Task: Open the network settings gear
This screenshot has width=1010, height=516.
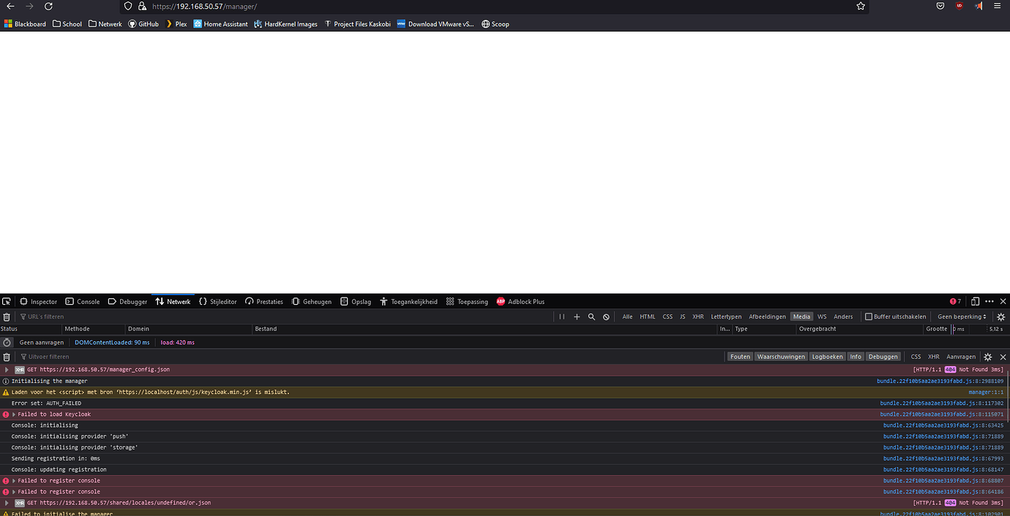Action: pyautogui.click(x=1000, y=316)
